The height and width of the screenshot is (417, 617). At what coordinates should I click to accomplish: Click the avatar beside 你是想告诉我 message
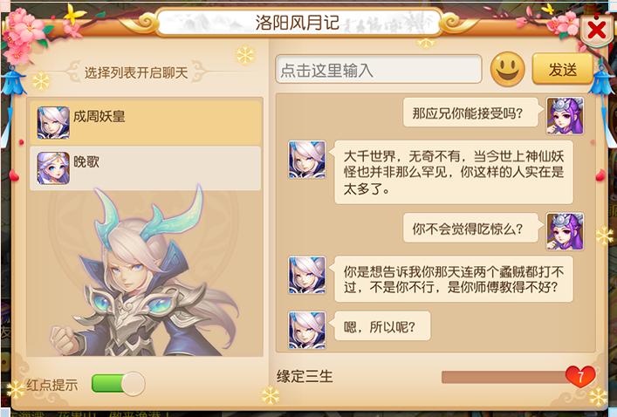click(x=307, y=276)
